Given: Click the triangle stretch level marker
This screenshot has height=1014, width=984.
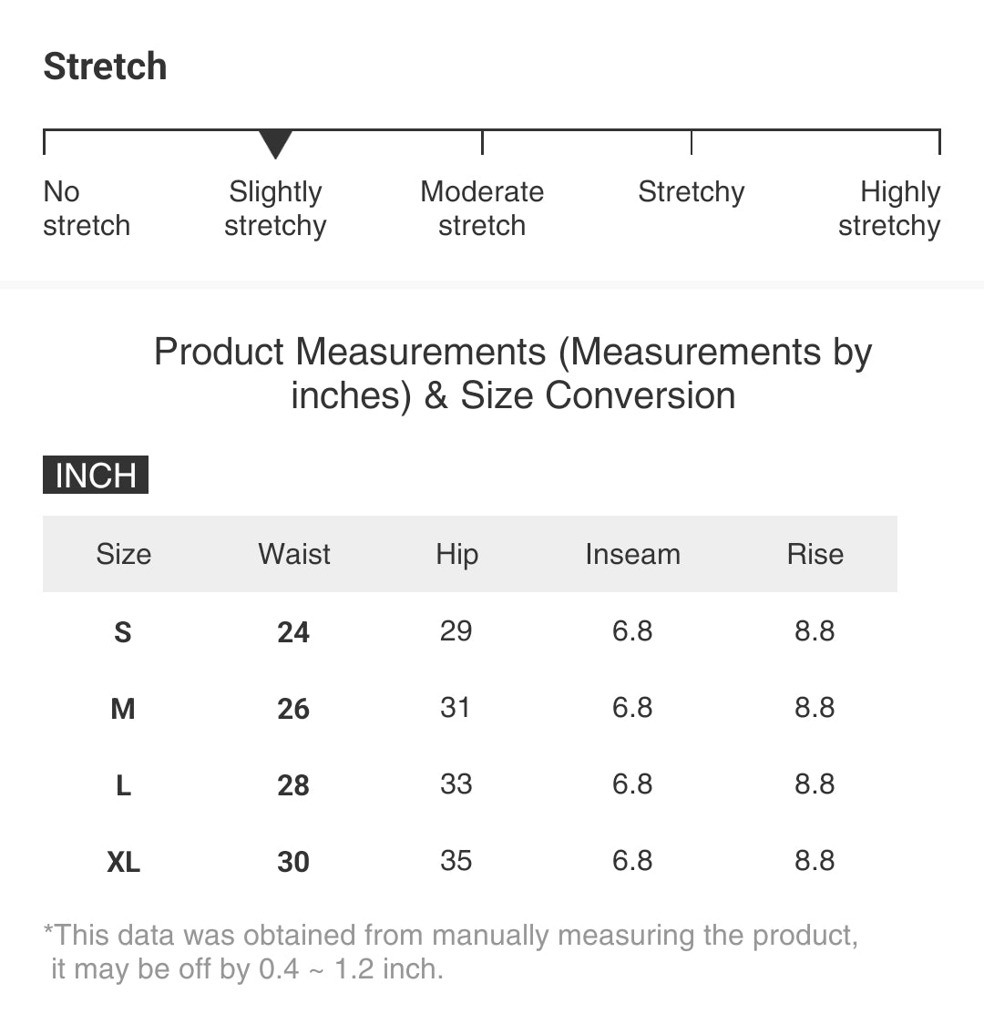Looking at the screenshot, I should tap(275, 144).
